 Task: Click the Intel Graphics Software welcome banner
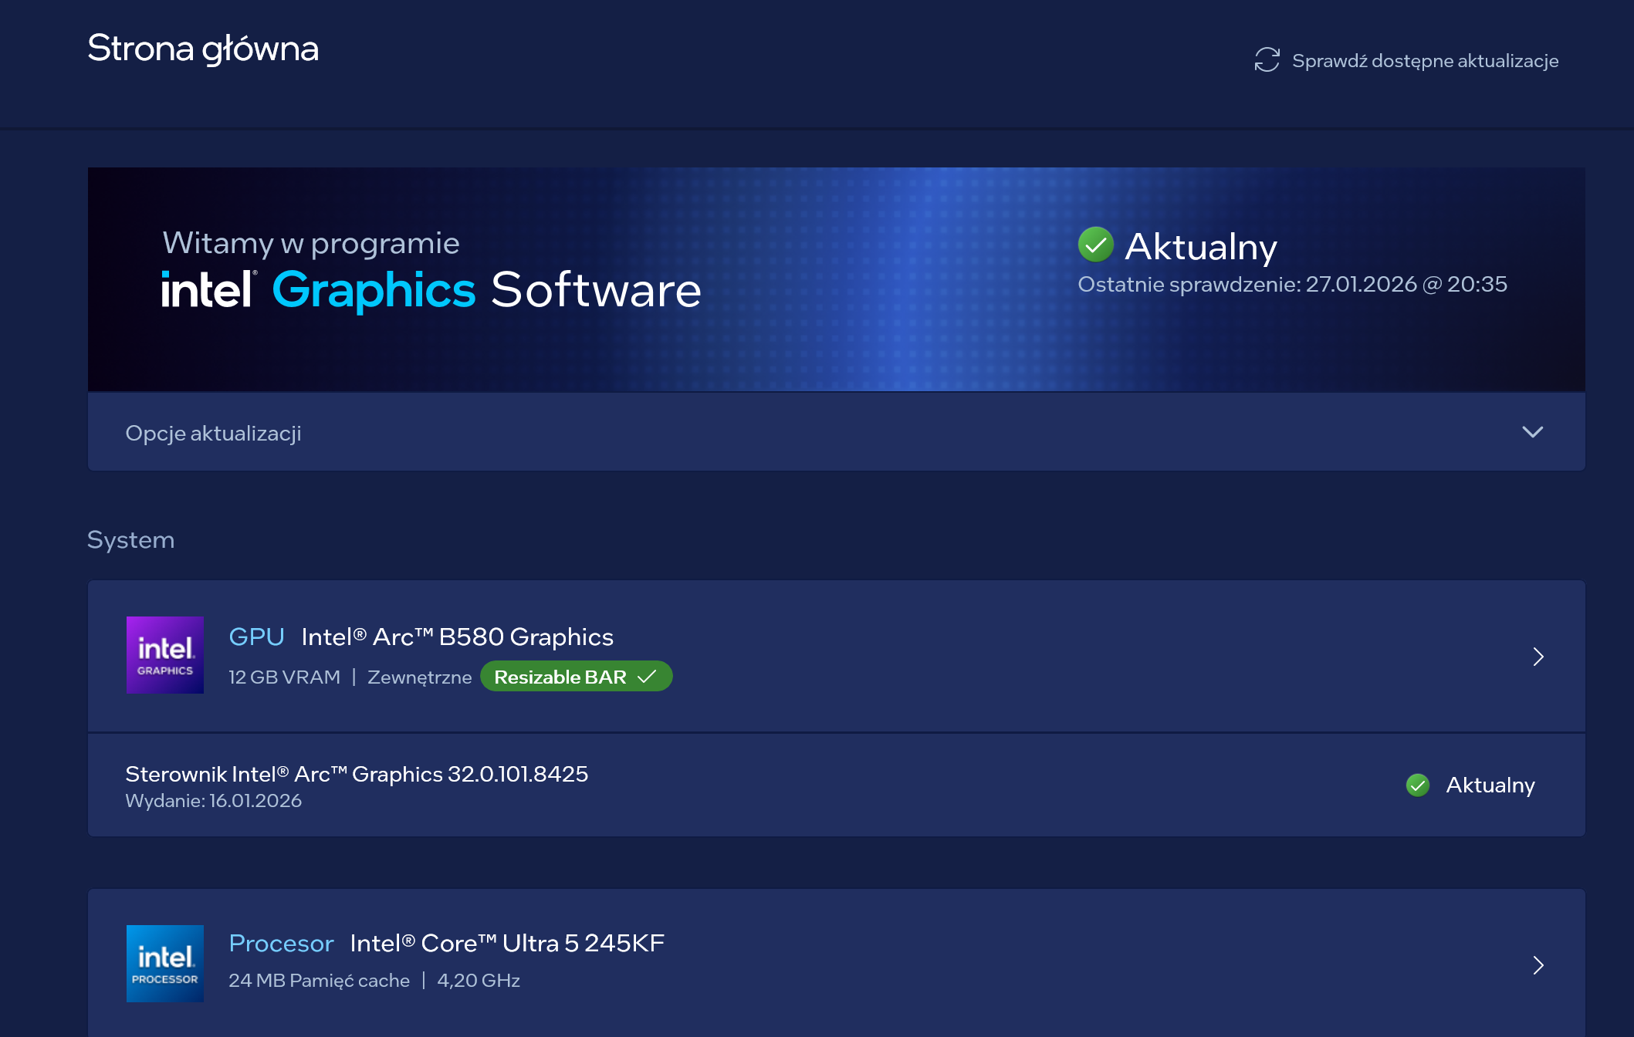pos(432,289)
